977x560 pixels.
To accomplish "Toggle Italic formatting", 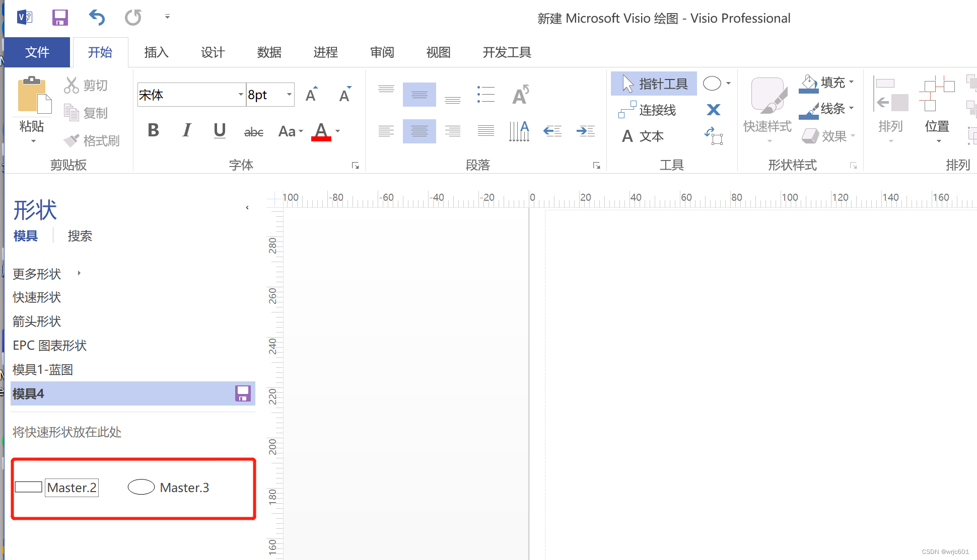I will pos(187,131).
